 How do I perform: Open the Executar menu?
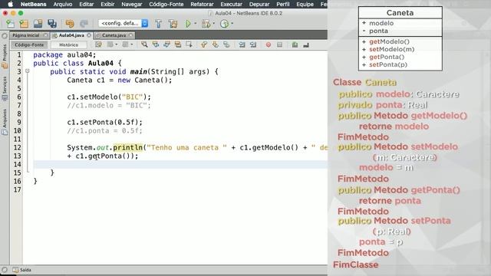click(231, 4)
